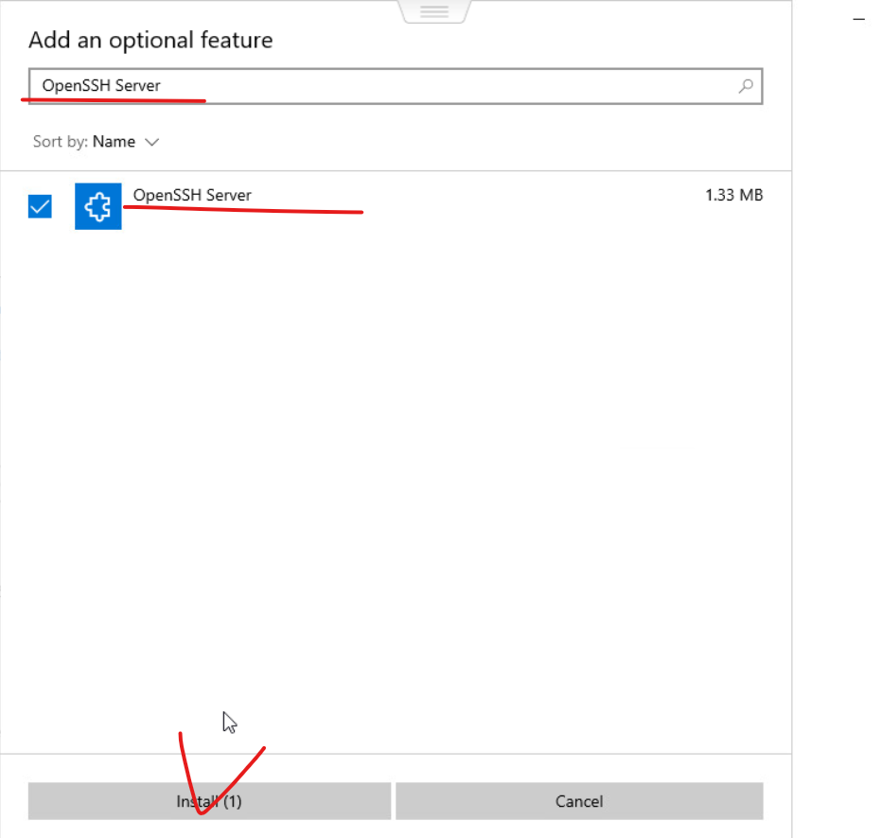Click the Cancel button
Image resolution: width=882 pixels, height=838 pixels.
point(579,801)
